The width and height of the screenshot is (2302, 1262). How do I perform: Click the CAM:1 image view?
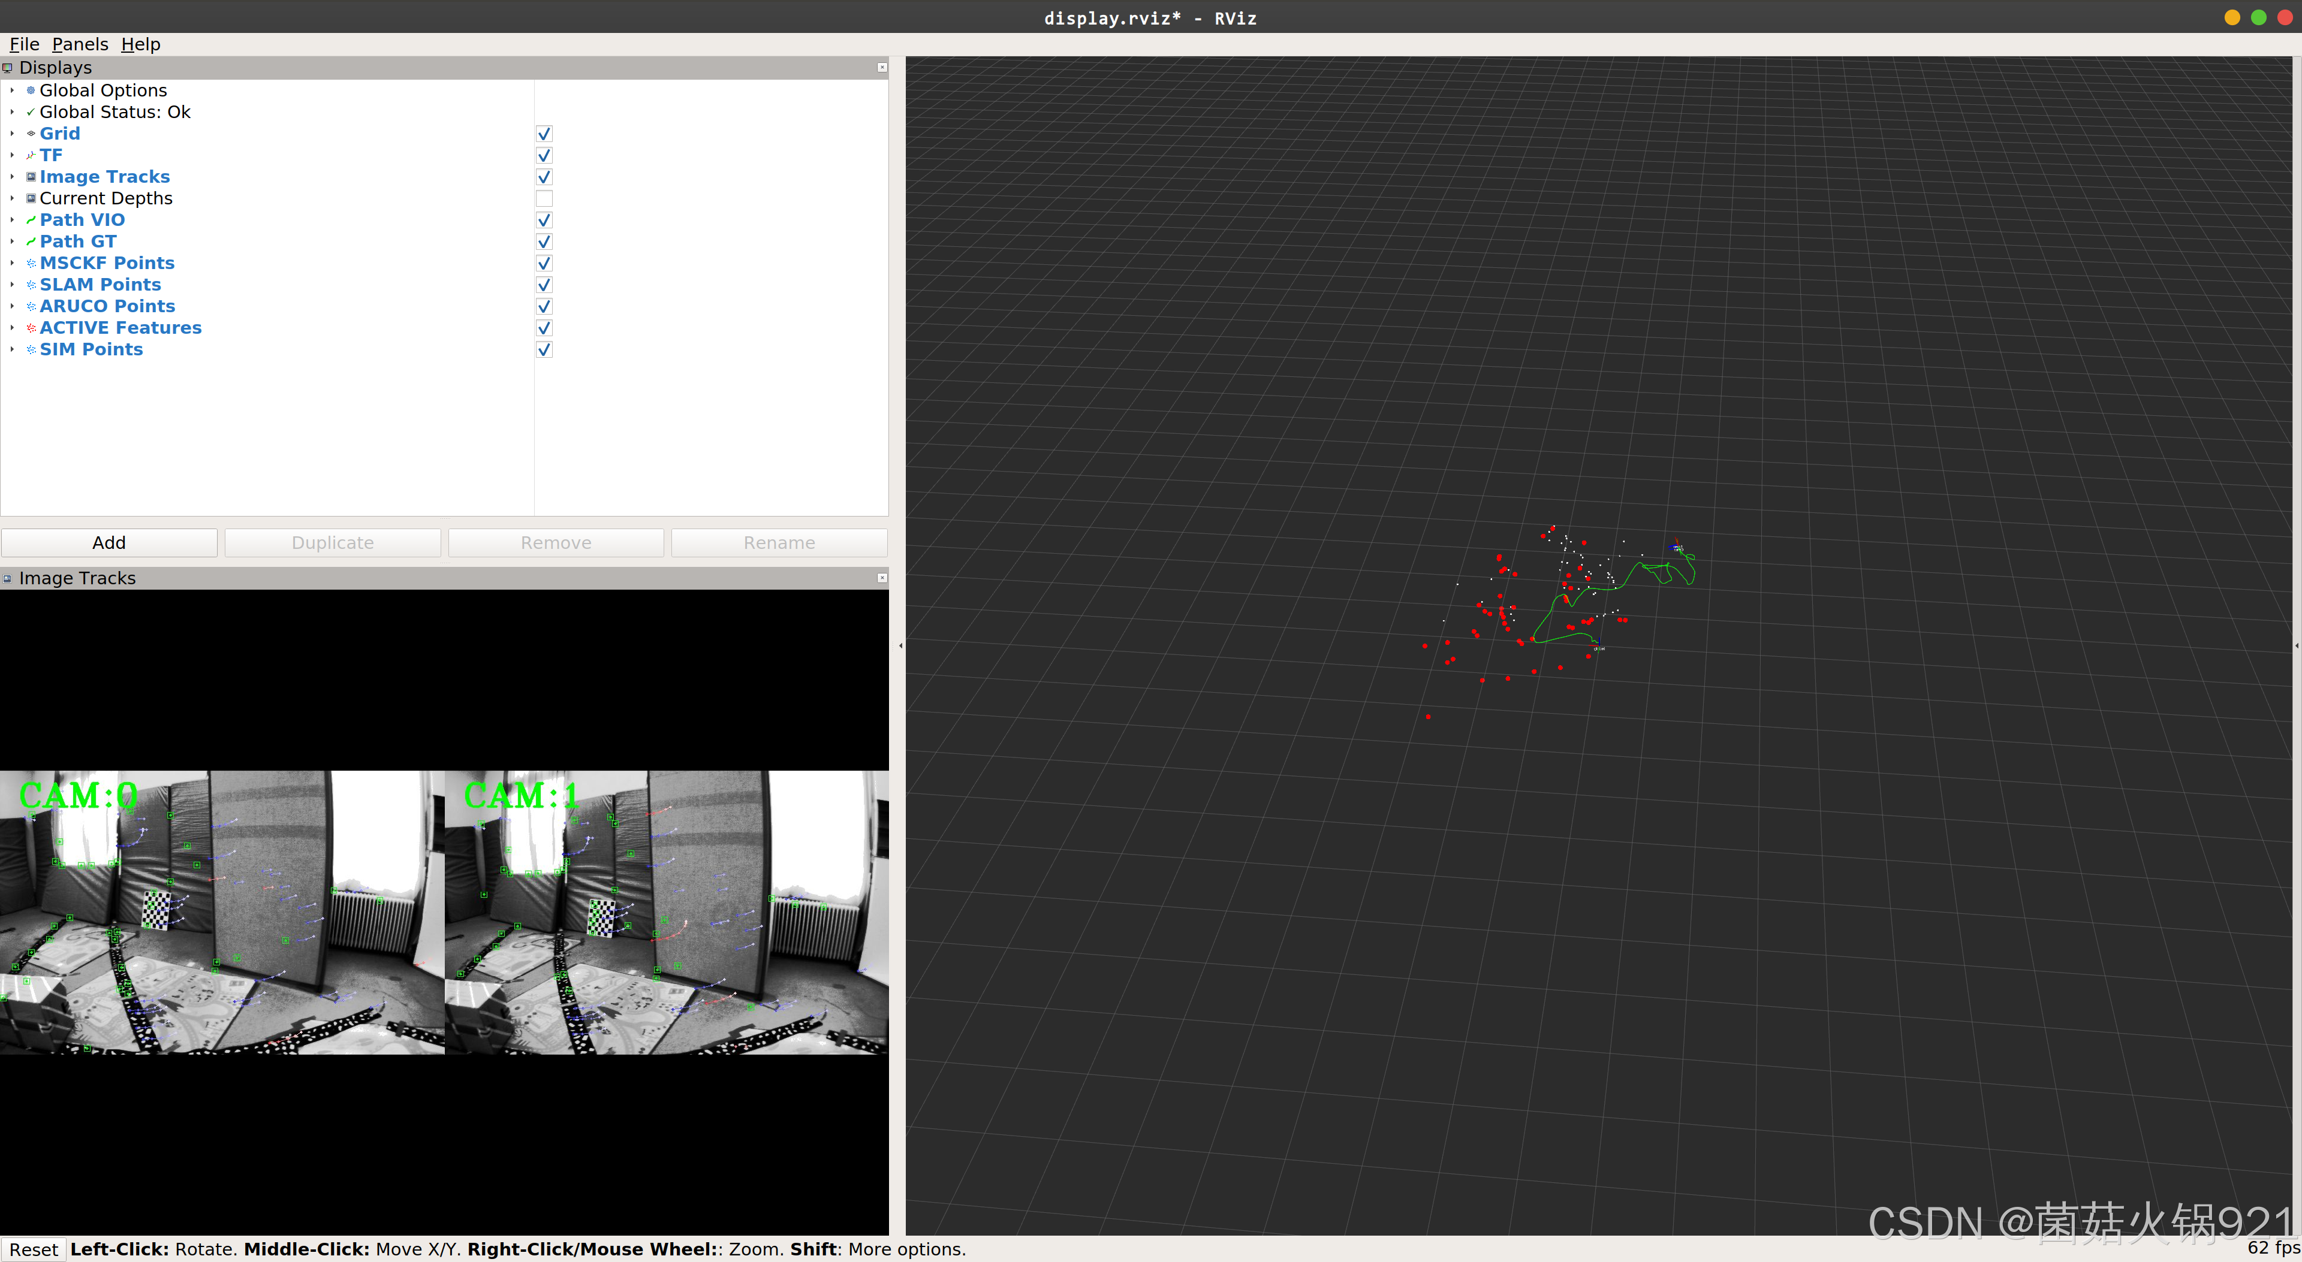[x=667, y=912]
